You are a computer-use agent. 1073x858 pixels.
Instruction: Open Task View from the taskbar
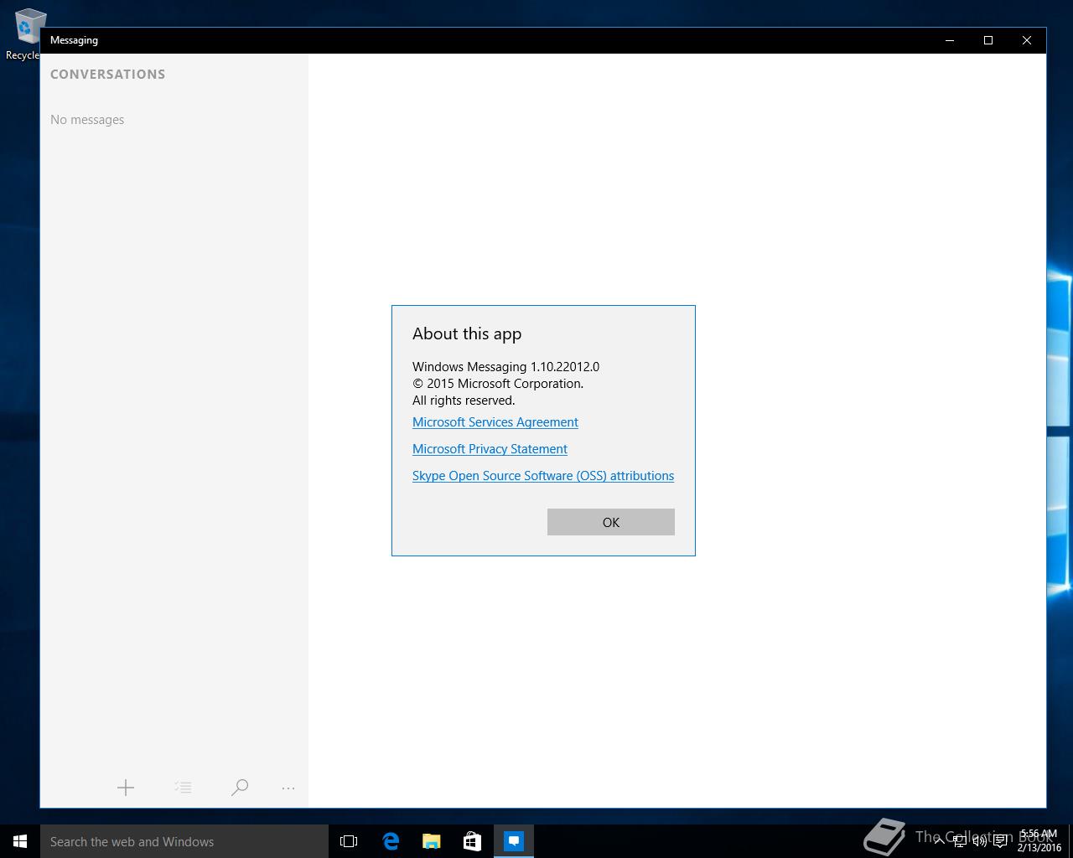(x=349, y=841)
